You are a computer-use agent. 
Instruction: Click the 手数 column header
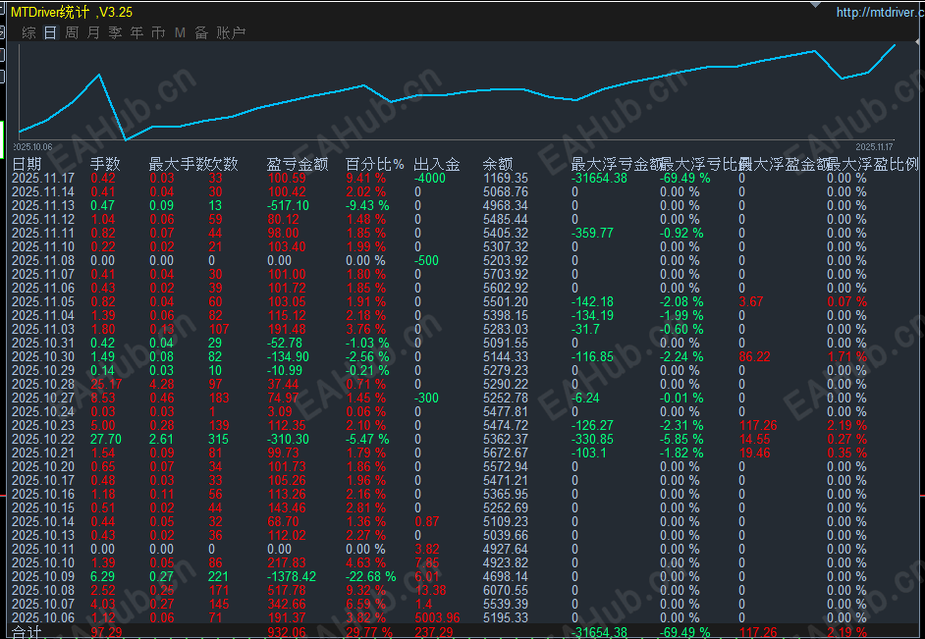click(x=105, y=164)
